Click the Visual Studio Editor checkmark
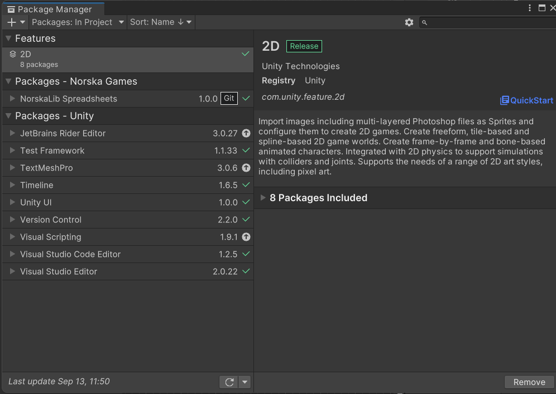 coord(246,271)
